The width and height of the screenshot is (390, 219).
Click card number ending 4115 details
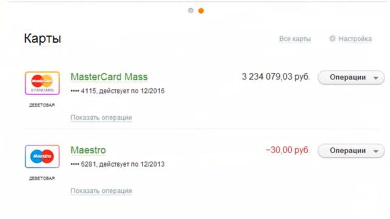click(x=118, y=91)
